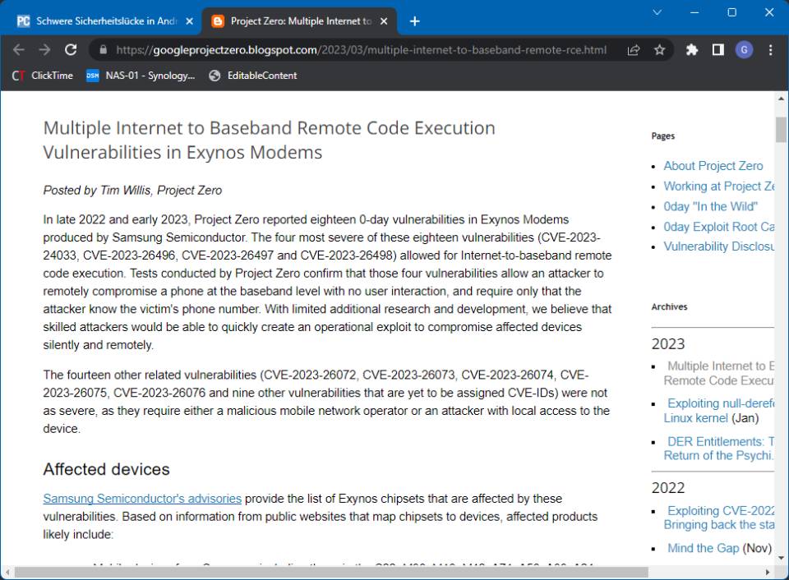Viewport: 789px width, 580px height.
Task: Reload the current page
Action: pyautogui.click(x=71, y=50)
